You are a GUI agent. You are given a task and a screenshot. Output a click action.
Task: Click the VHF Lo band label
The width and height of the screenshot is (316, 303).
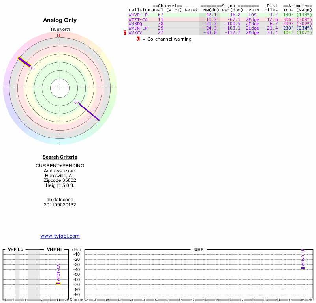15,249
